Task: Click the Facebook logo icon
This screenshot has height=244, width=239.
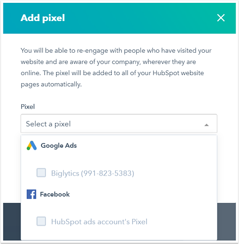Action: tap(32, 194)
